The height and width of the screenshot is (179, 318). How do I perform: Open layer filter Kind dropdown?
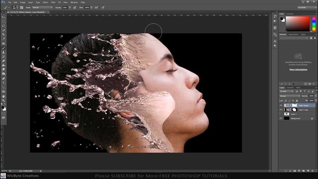(x=287, y=91)
